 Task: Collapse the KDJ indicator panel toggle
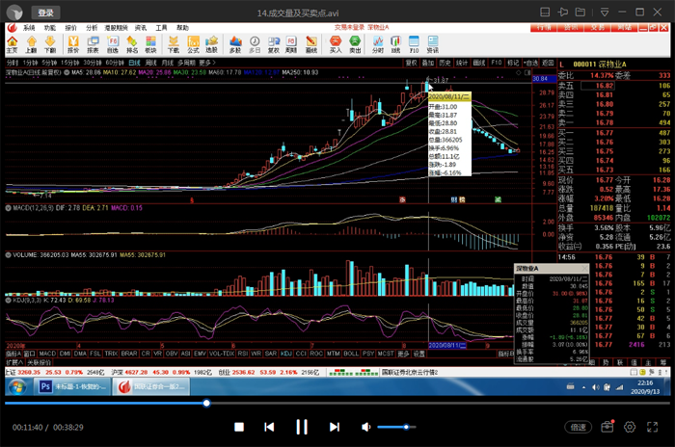8,300
